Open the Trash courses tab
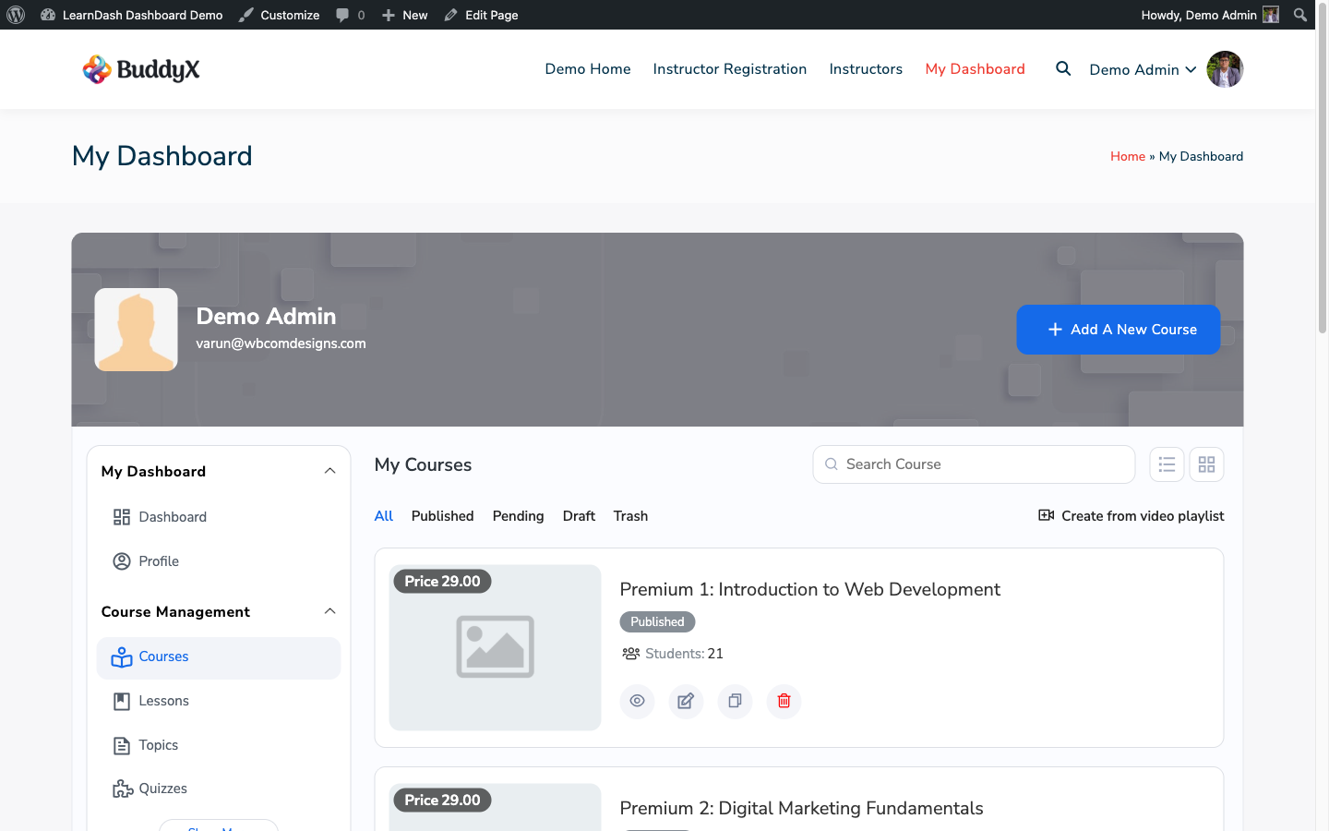The image size is (1329, 831). click(630, 515)
